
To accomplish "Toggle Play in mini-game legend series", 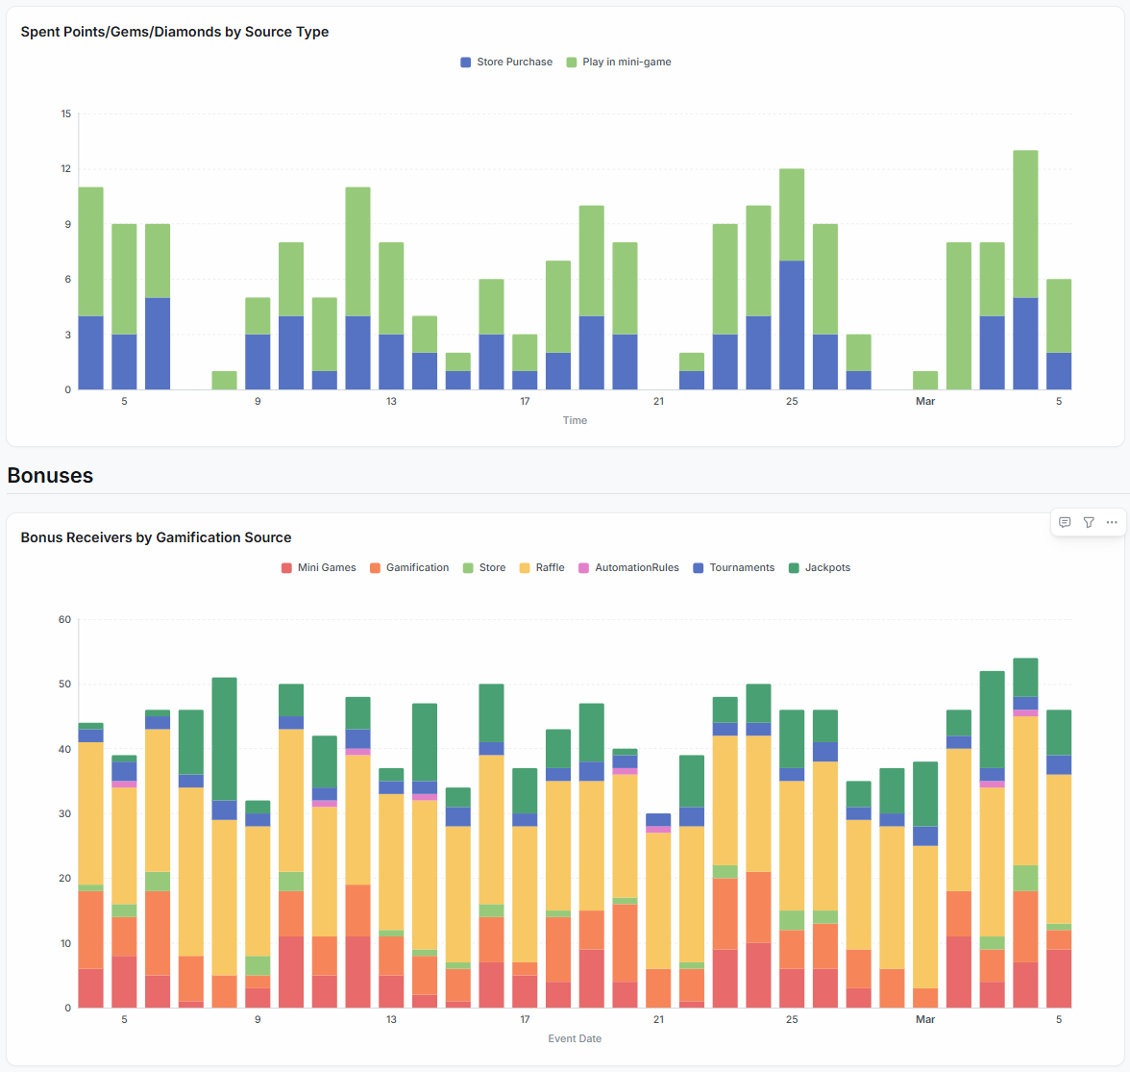I will (619, 62).
